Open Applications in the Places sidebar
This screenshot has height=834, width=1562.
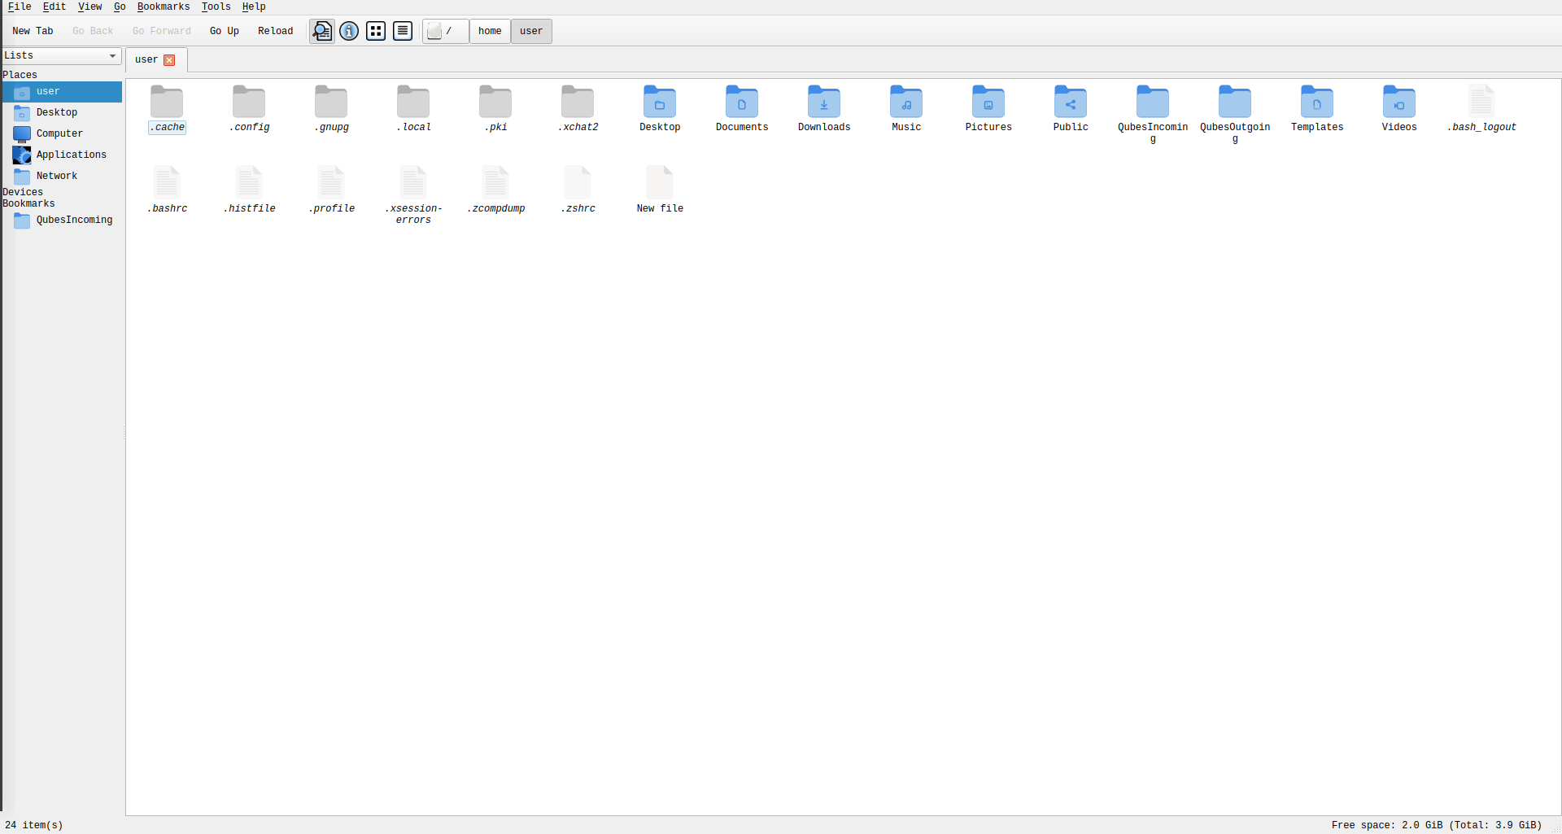71,155
